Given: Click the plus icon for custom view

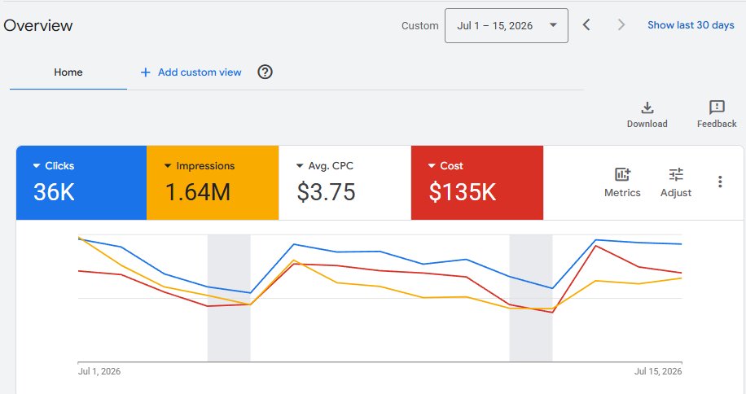Looking at the screenshot, I should (x=146, y=72).
